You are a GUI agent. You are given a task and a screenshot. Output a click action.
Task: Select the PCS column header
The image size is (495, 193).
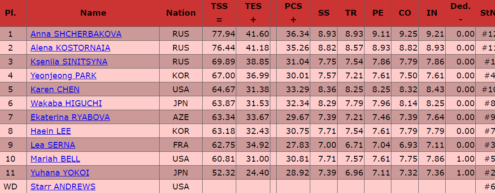point(293,13)
